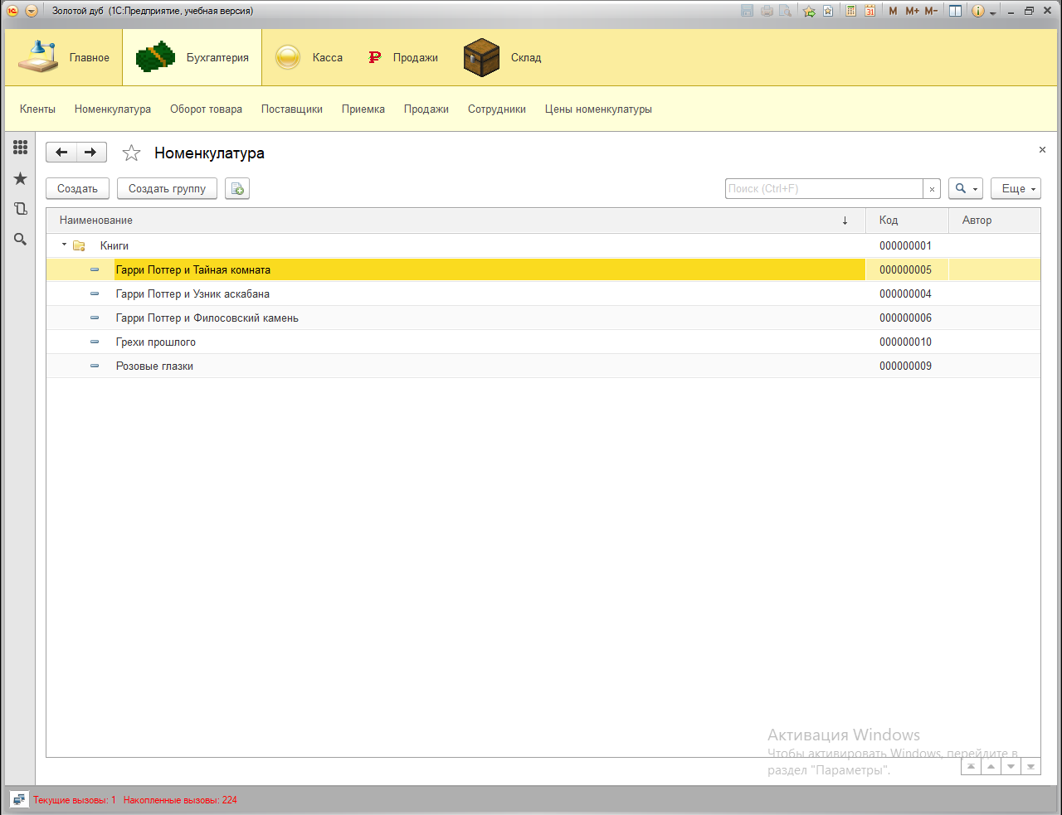Click the print preview icon in title bar
Viewport: 1062px width, 815px height.
tap(785, 11)
